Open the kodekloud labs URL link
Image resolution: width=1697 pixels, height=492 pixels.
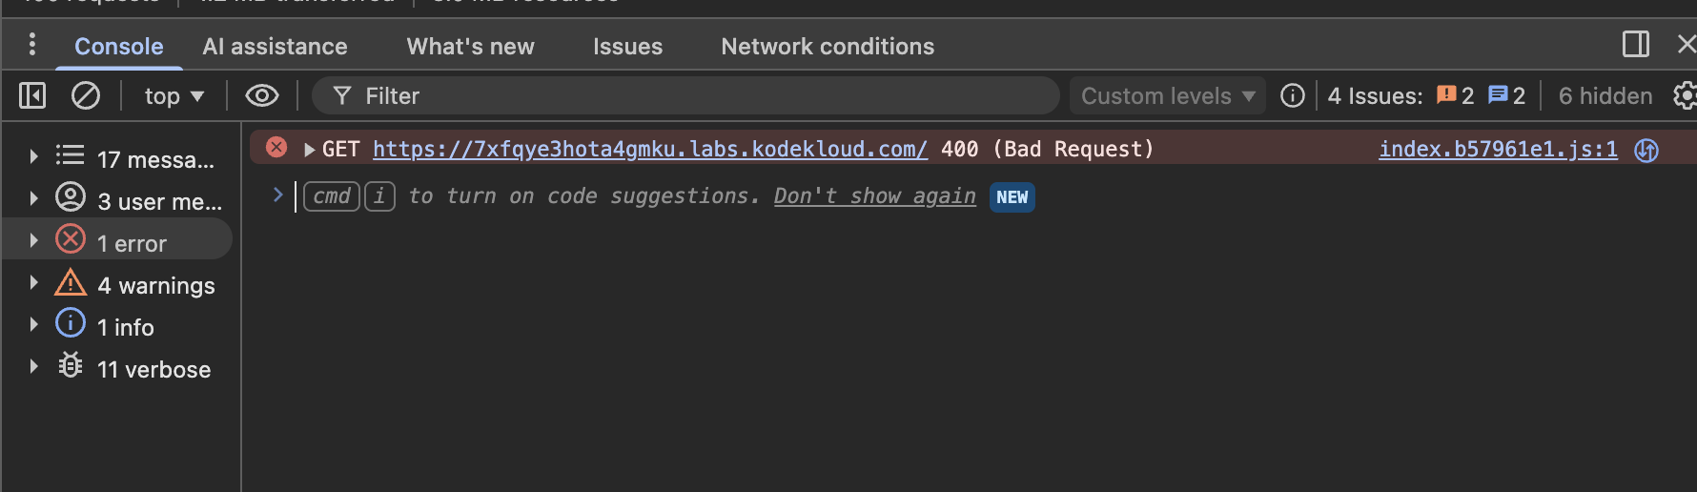click(649, 149)
